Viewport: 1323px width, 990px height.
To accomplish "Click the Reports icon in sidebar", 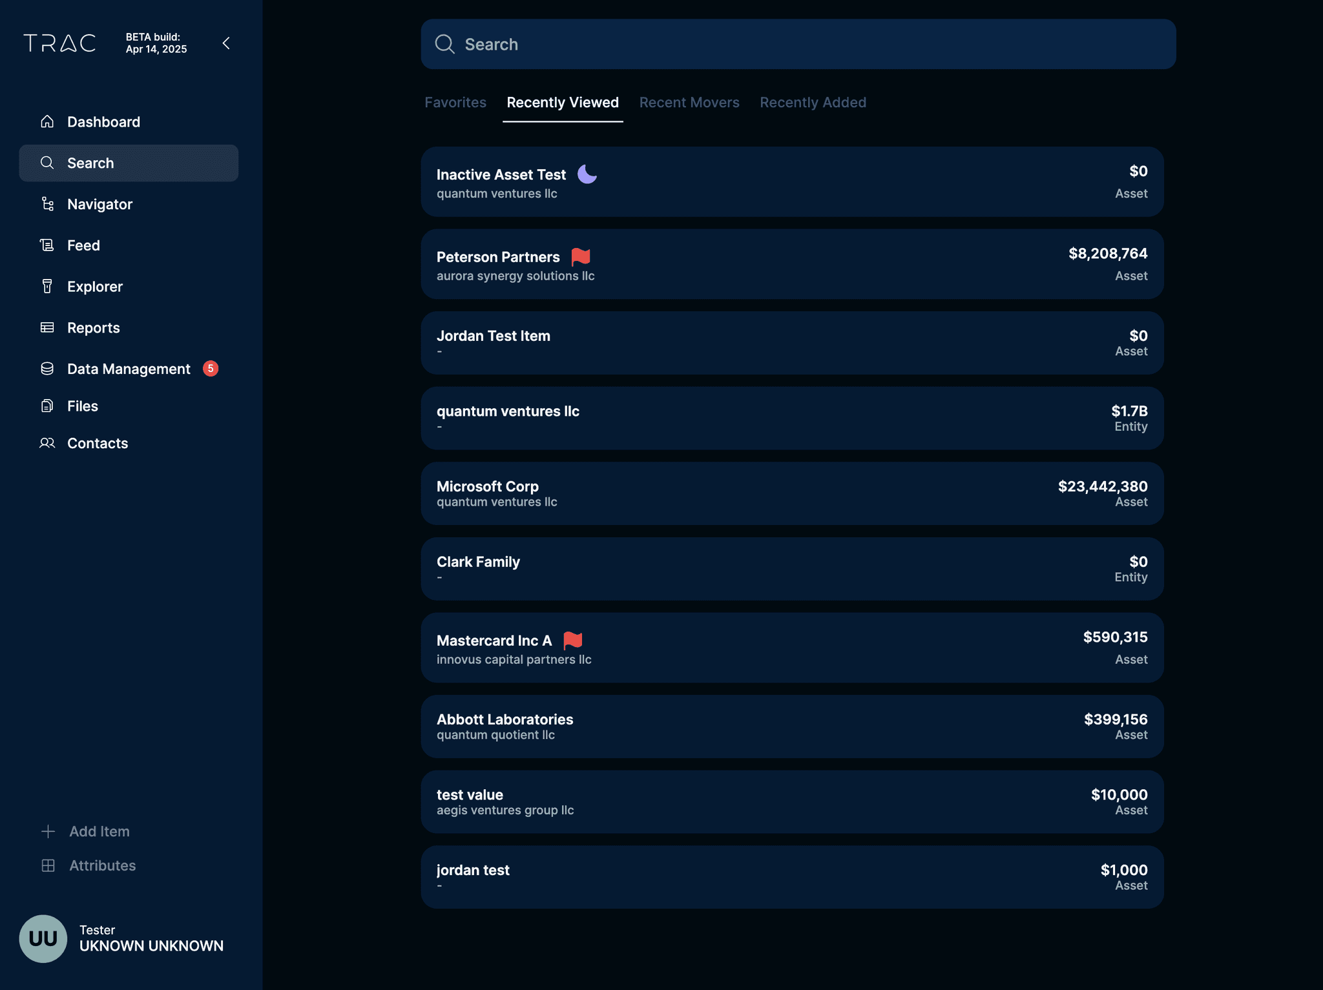I will coord(47,327).
